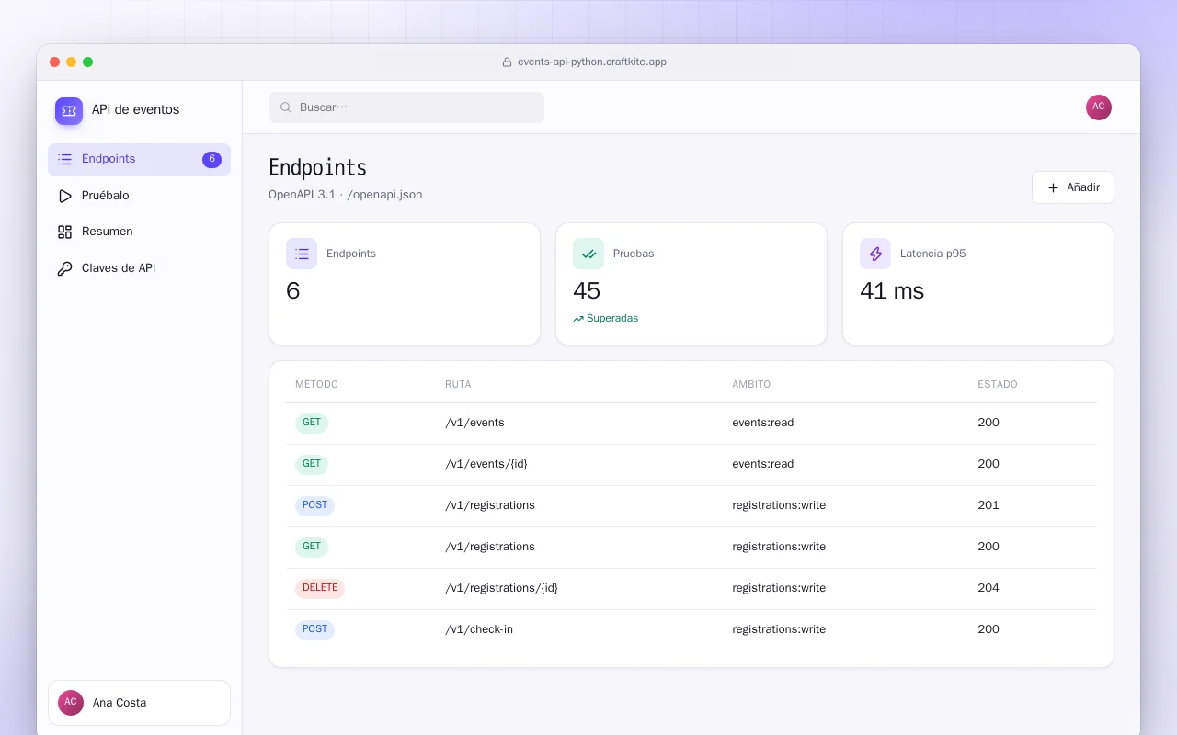The height and width of the screenshot is (735, 1177).
Task: Click the plus icon on Añadir
Action: tap(1054, 187)
